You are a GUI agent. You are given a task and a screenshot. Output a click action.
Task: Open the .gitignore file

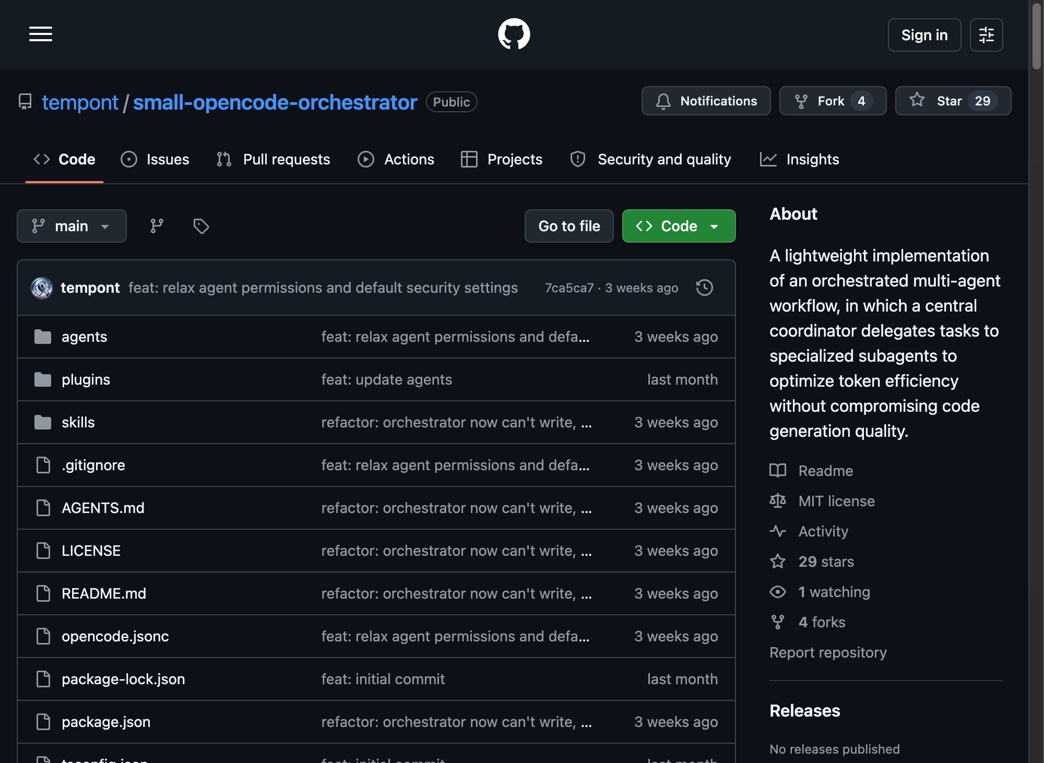pyautogui.click(x=93, y=465)
